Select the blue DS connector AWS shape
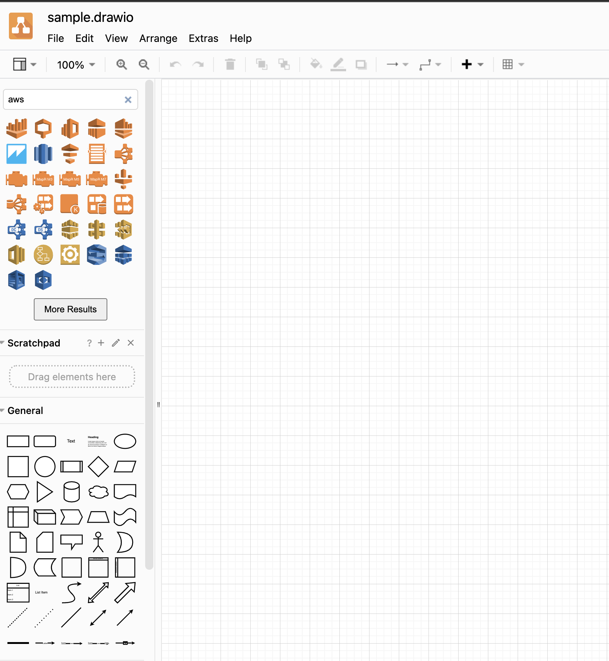This screenshot has width=609, height=661. tap(43, 230)
